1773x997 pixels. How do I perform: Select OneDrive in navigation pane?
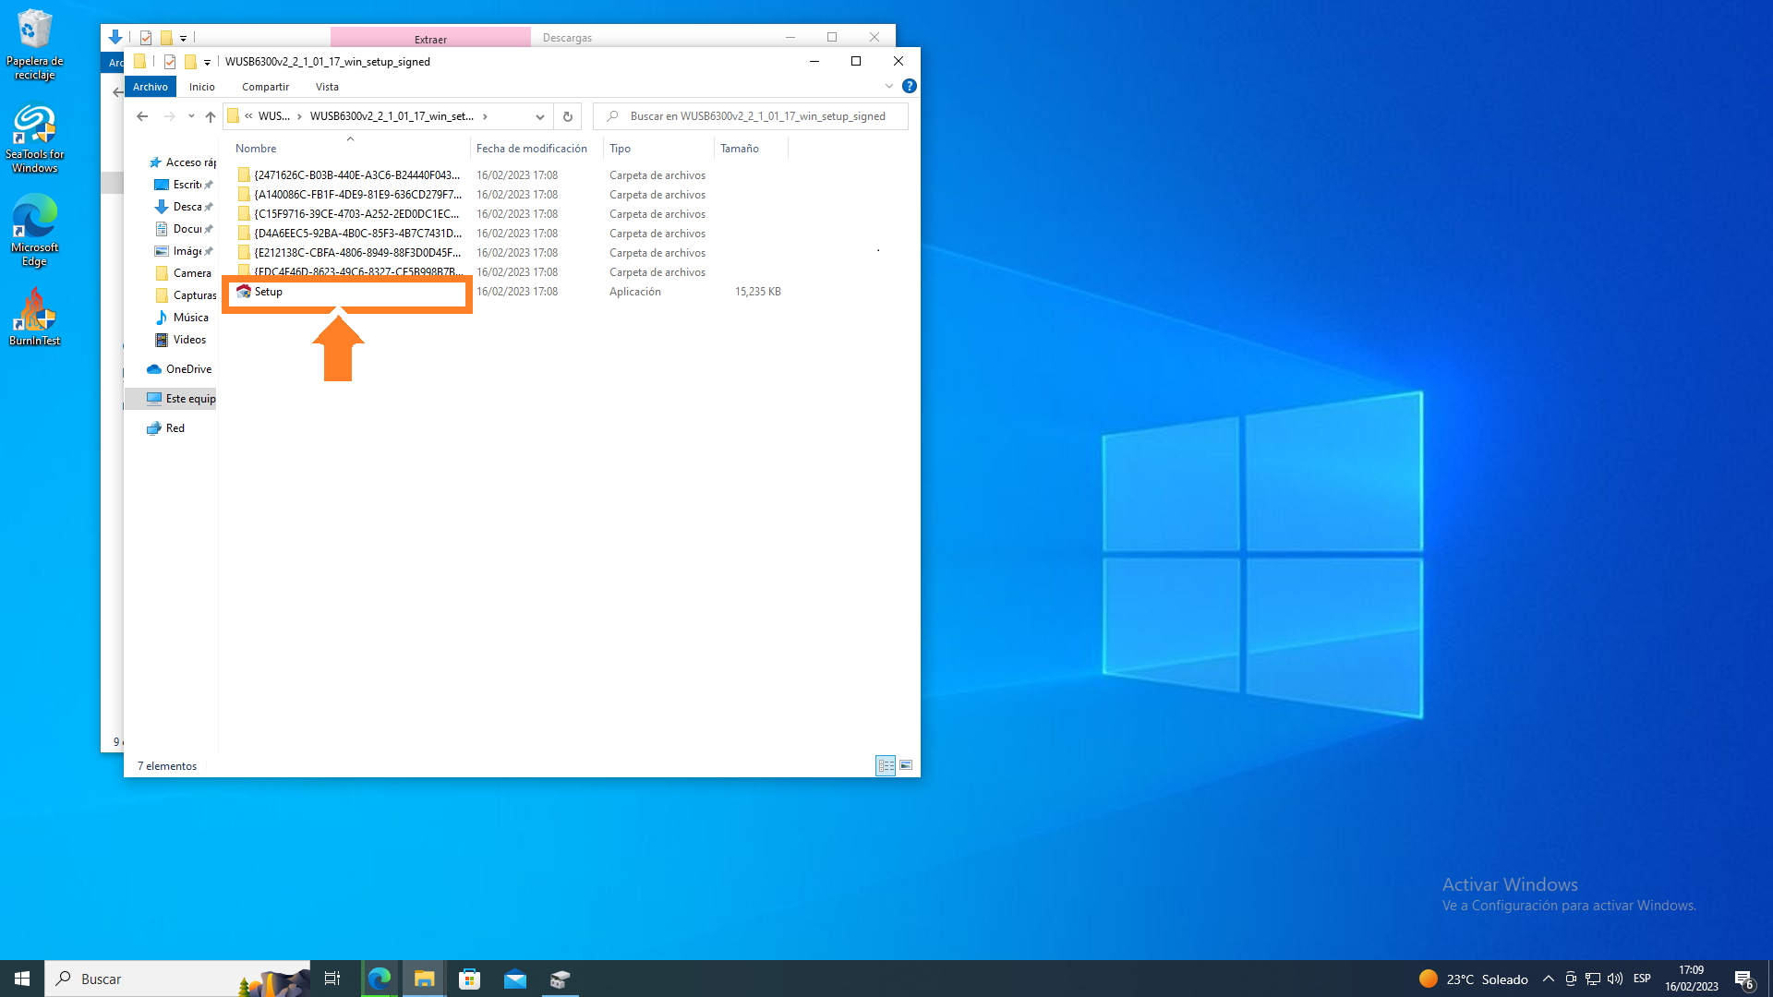[x=188, y=369]
